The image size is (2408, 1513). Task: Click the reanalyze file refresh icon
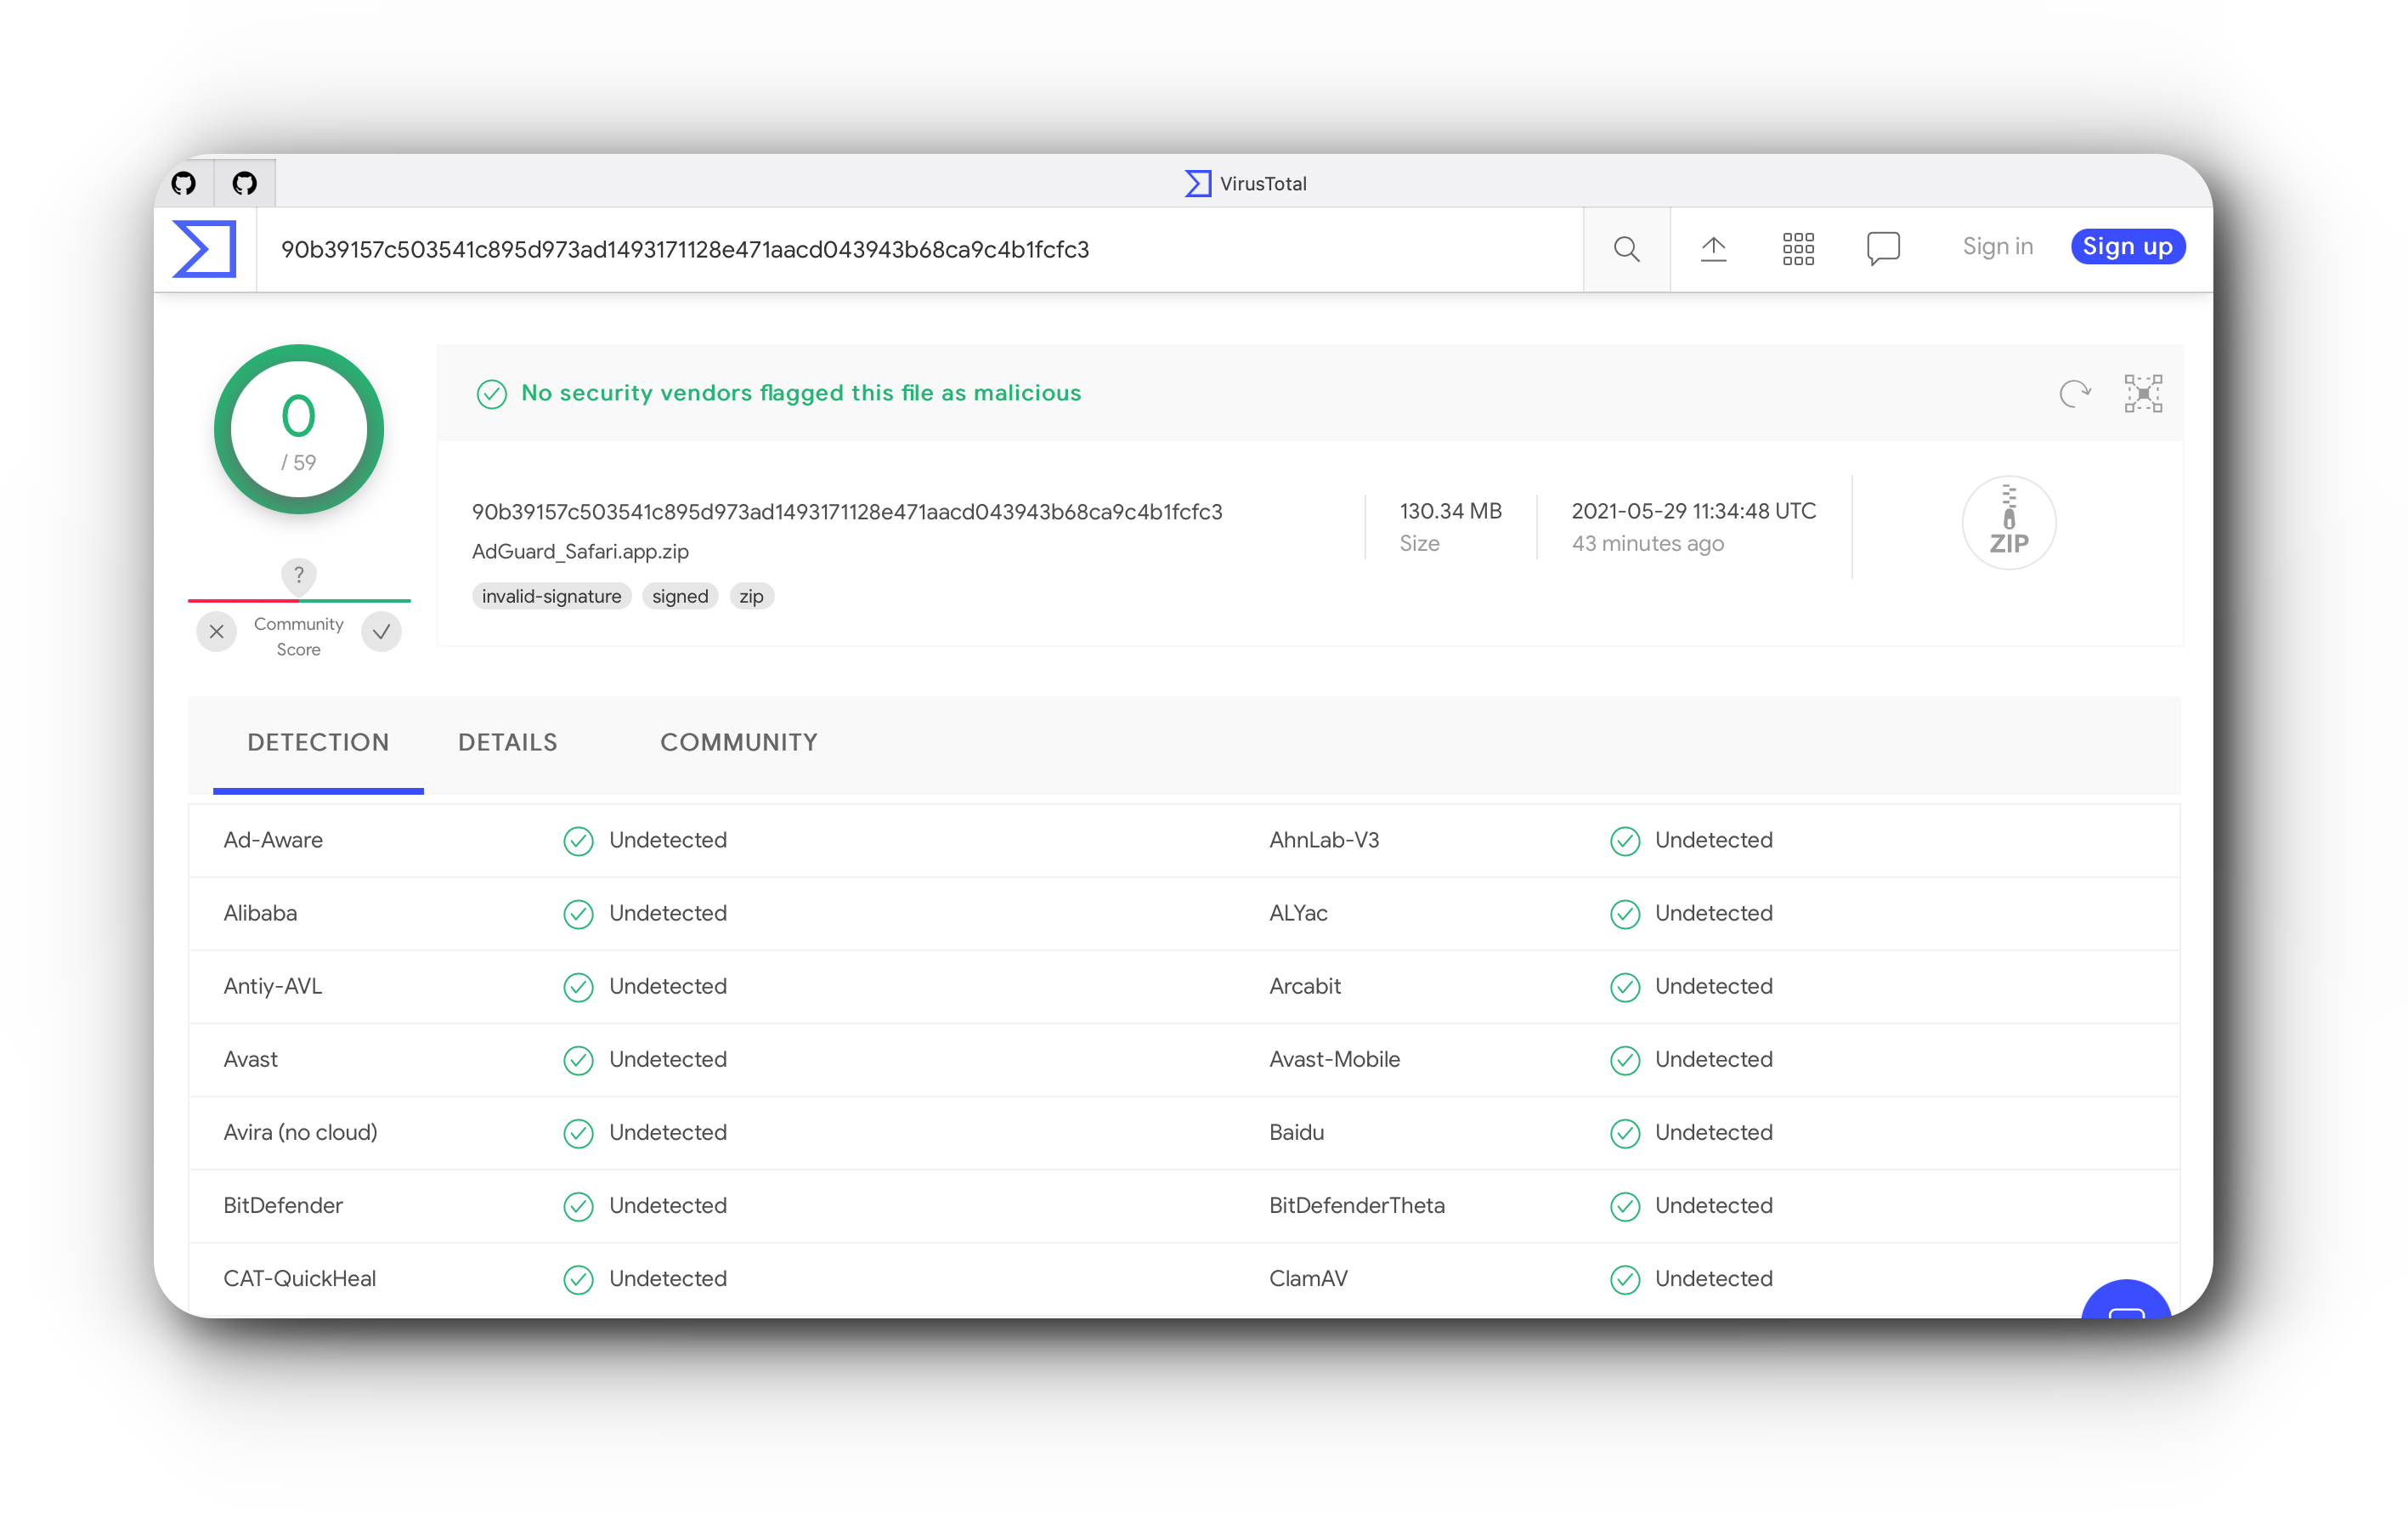(x=2075, y=394)
